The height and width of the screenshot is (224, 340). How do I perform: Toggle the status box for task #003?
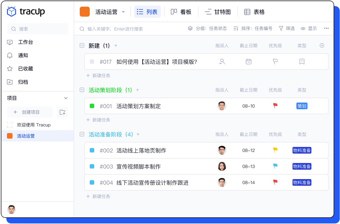(x=92, y=166)
